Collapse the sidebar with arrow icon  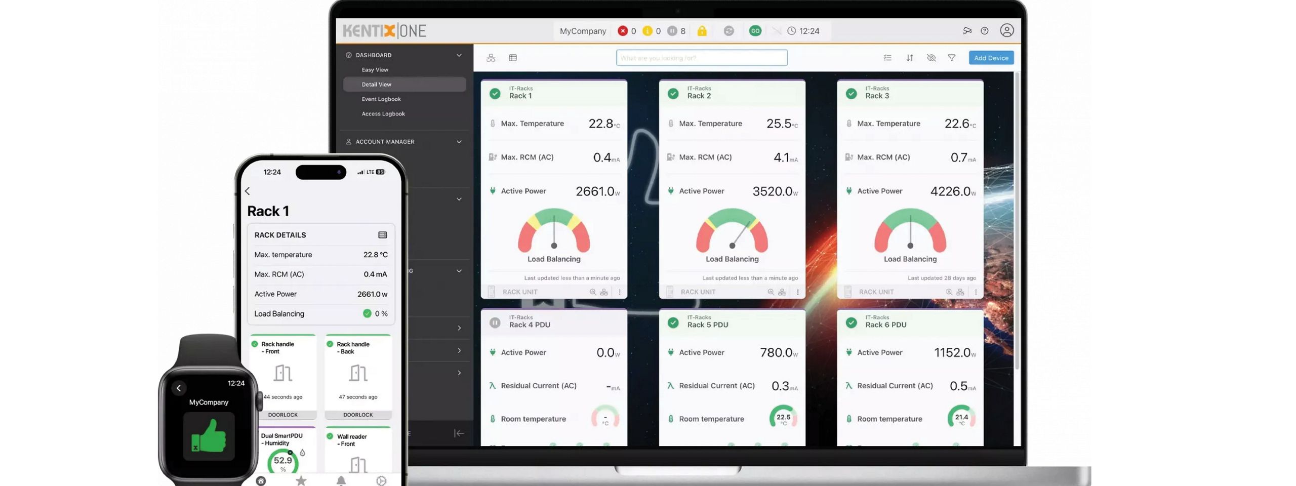point(459,433)
